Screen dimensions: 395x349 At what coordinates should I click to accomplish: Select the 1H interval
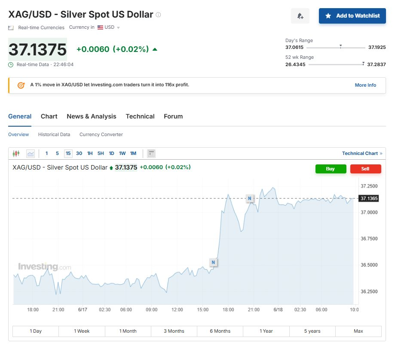pyautogui.click(x=90, y=153)
